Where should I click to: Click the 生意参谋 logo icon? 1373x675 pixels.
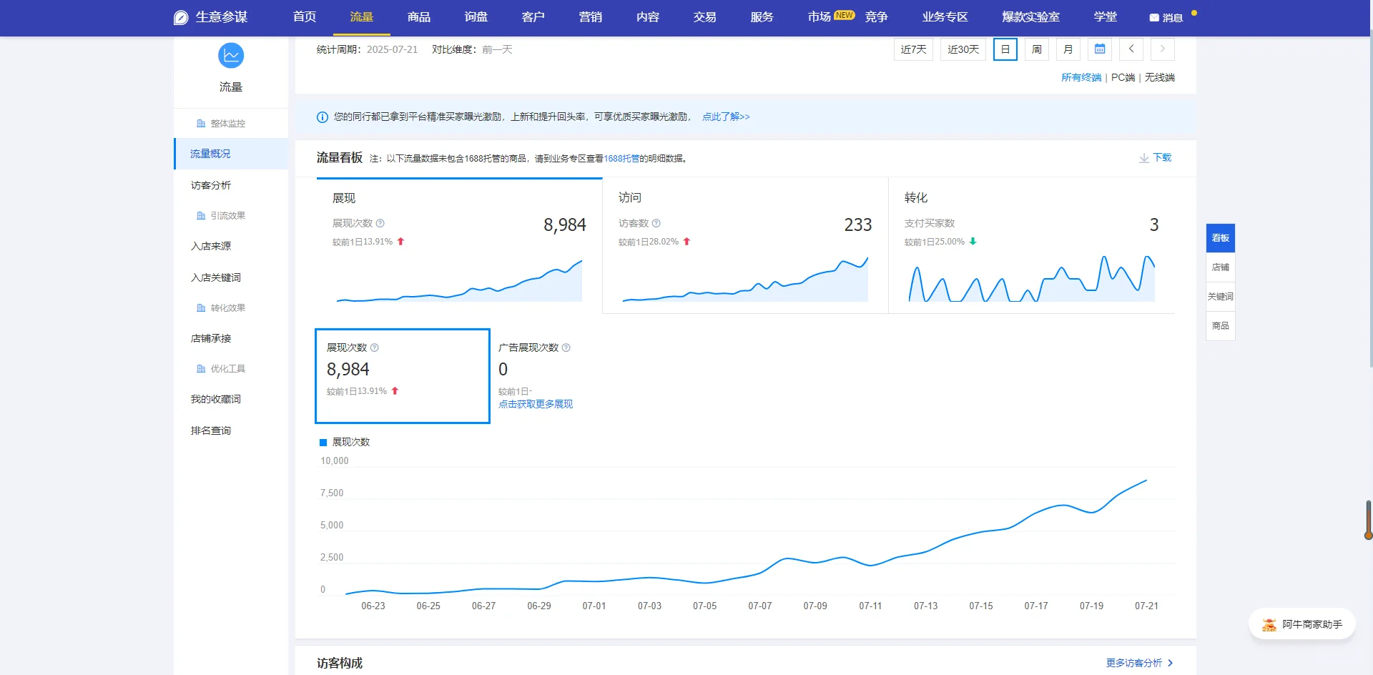(181, 18)
